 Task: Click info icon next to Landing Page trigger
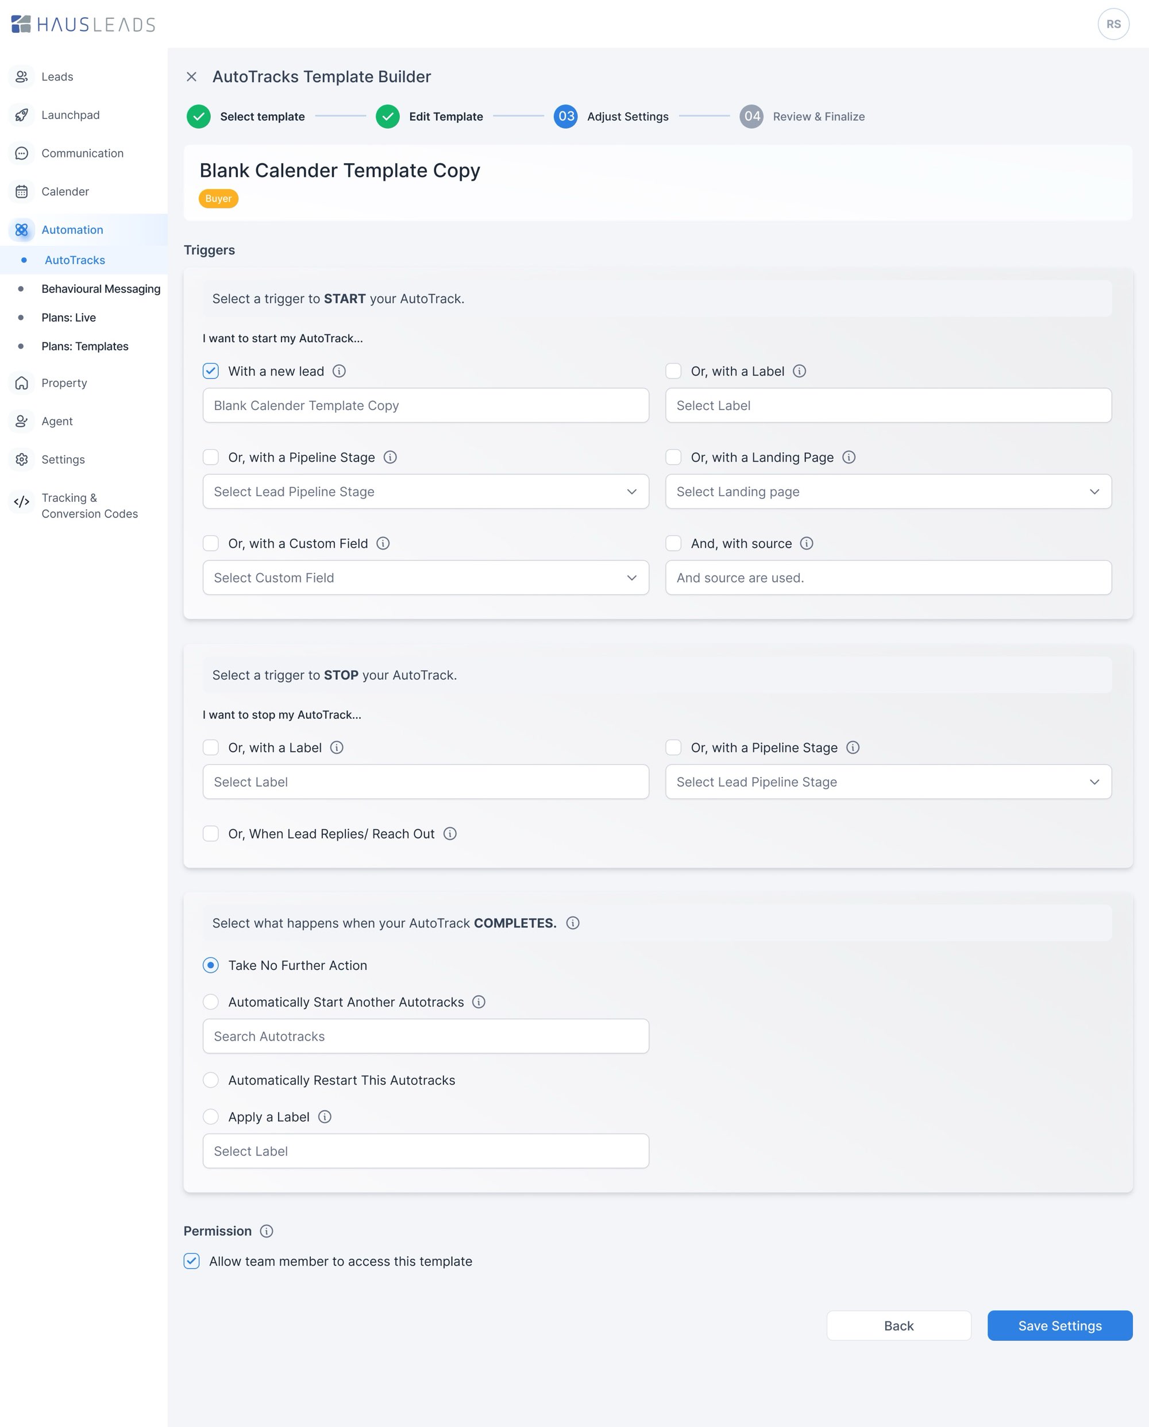click(849, 457)
